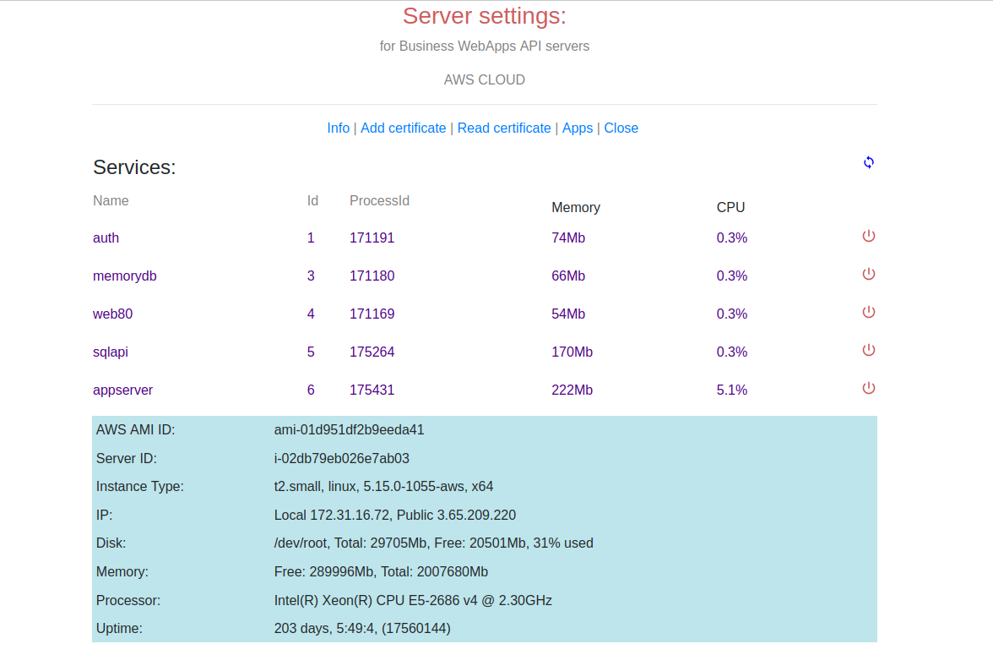Click process id 175431
993x655 pixels.
pyautogui.click(x=372, y=390)
